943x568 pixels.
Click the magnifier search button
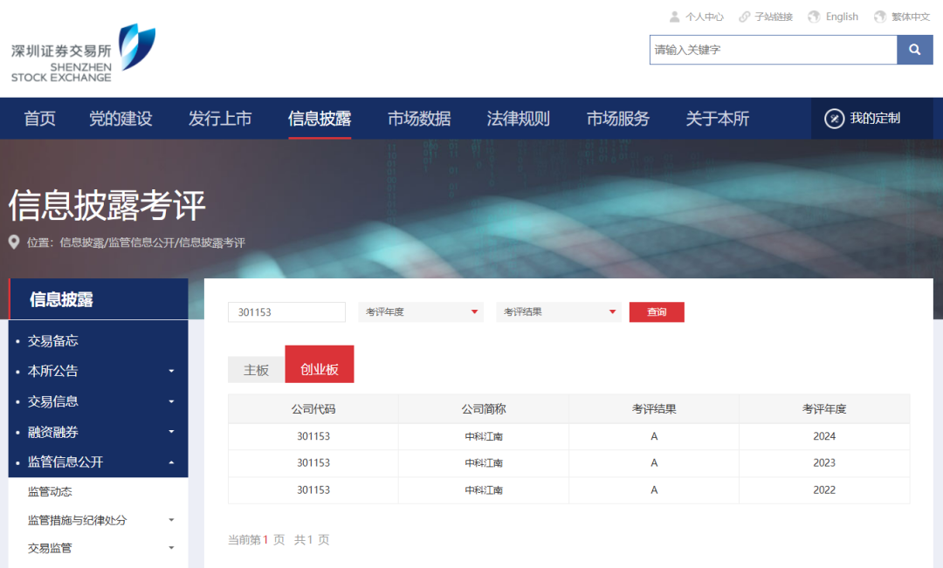click(x=915, y=50)
